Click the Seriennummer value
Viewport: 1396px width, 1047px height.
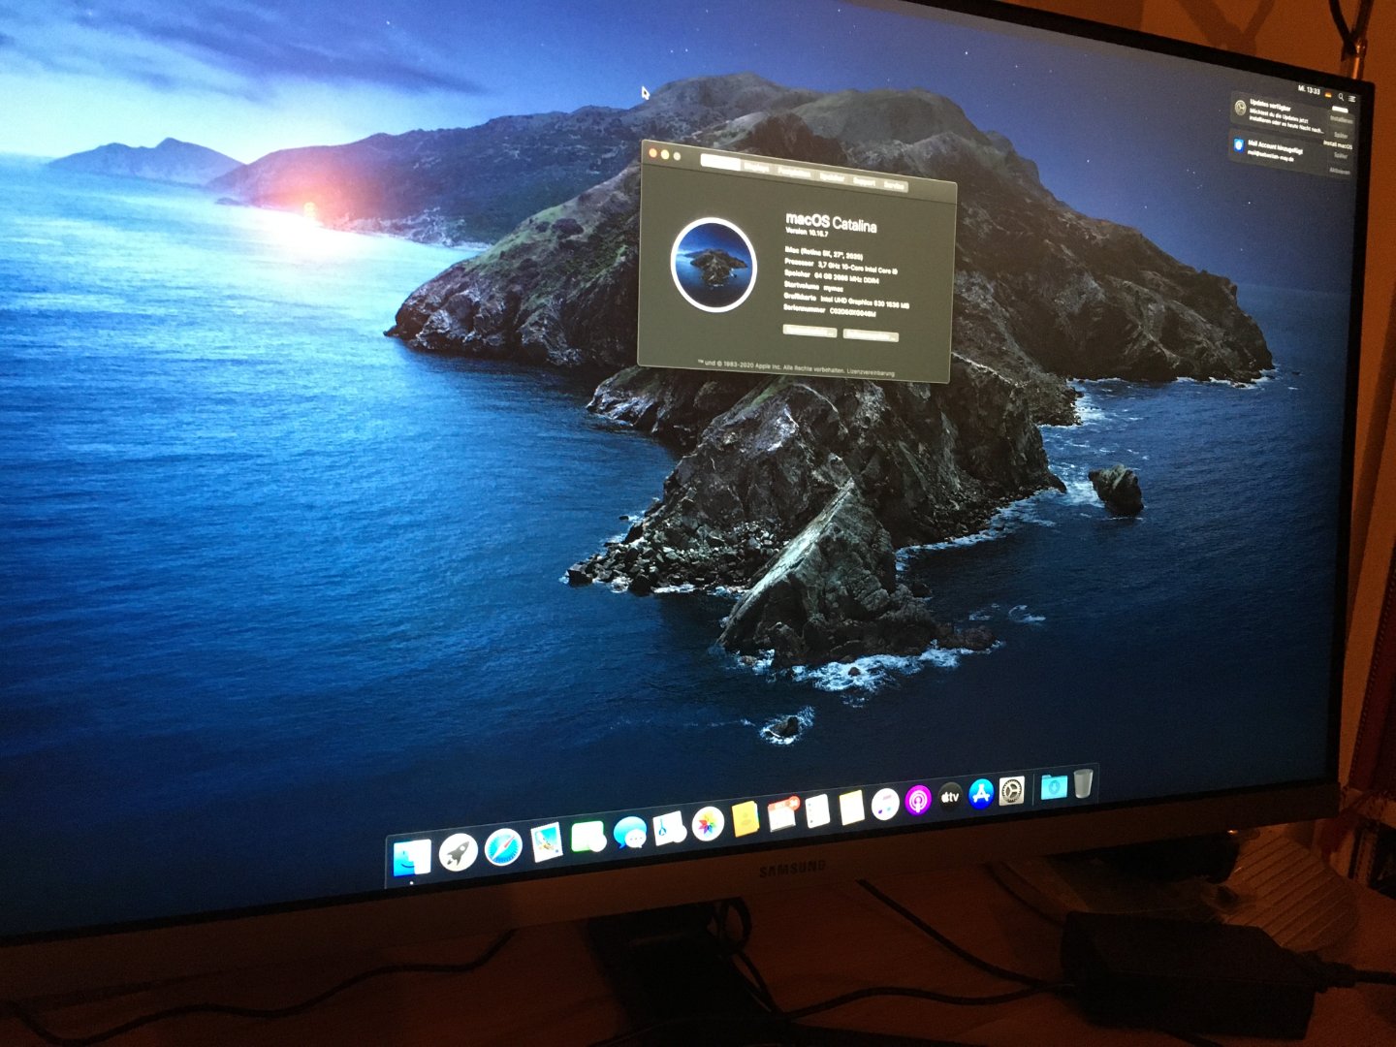[853, 312]
